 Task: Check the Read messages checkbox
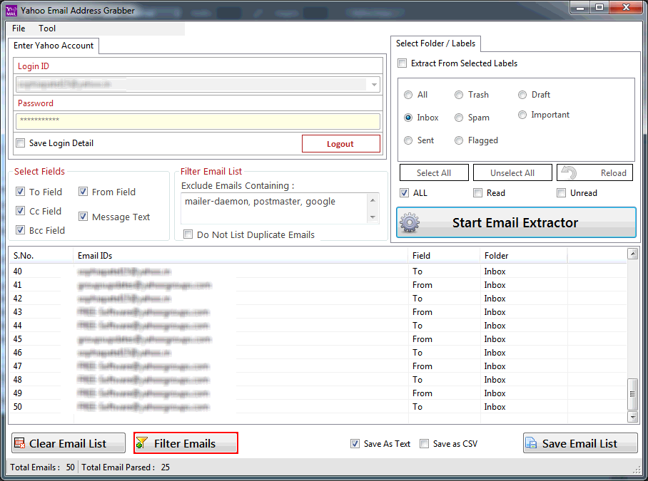coord(477,192)
